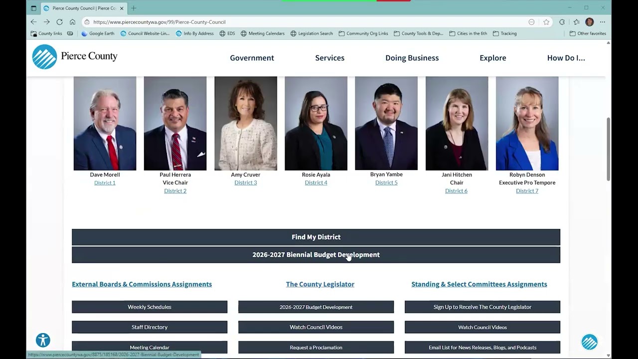Open the Explore menu

pos(493,58)
